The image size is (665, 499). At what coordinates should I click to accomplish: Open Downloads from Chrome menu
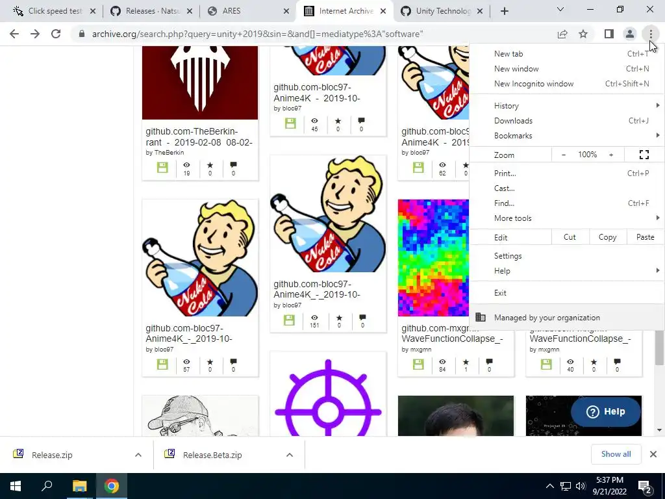pyautogui.click(x=567, y=120)
